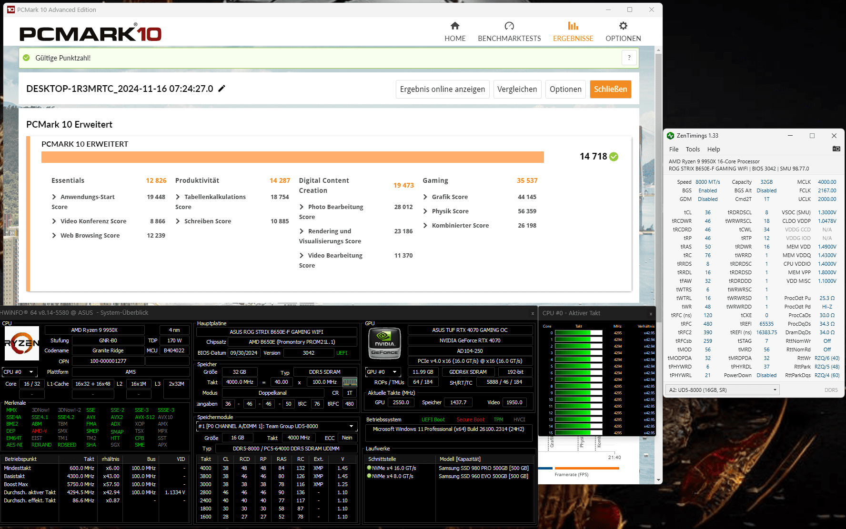
Task: Click the BENCHMARKTESTS gauge icon
Action: pyautogui.click(x=509, y=26)
